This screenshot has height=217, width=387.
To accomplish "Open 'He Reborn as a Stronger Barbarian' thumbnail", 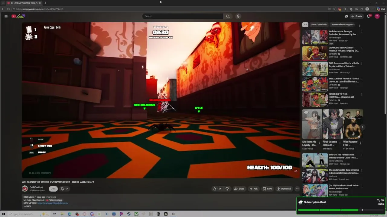I will pyautogui.click(x=315, y=37).
